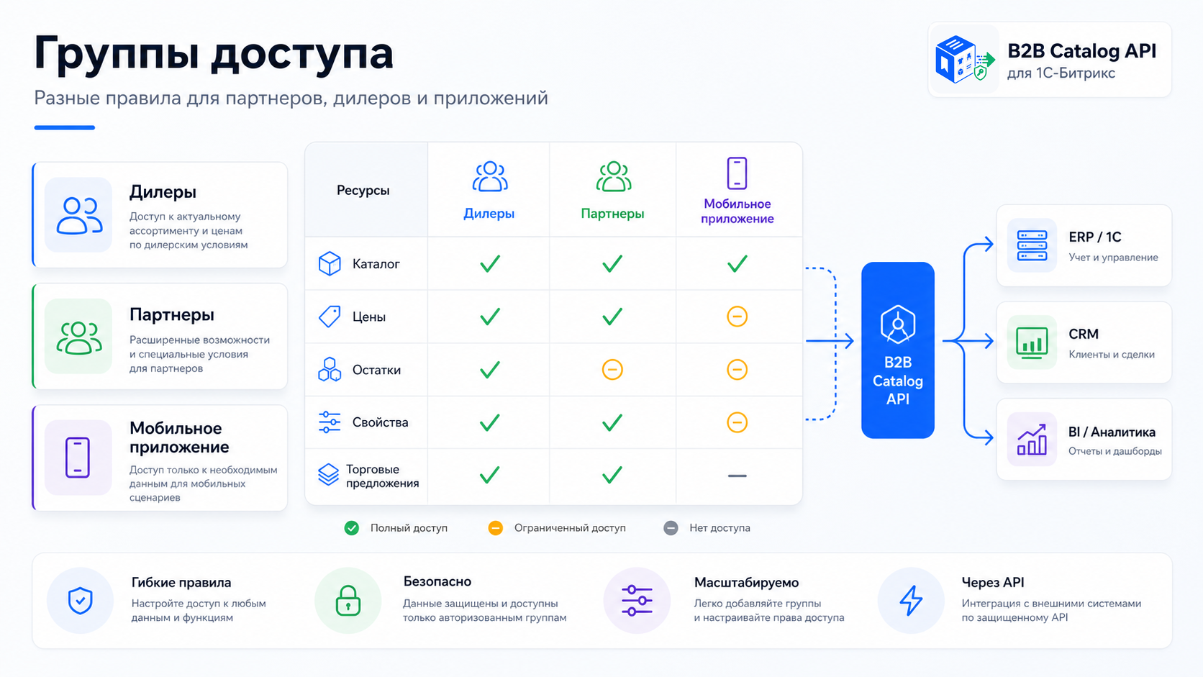Click the checkmark for Каталог under Дилеры
Screen dimensions: 1203x677
(490, 263)
